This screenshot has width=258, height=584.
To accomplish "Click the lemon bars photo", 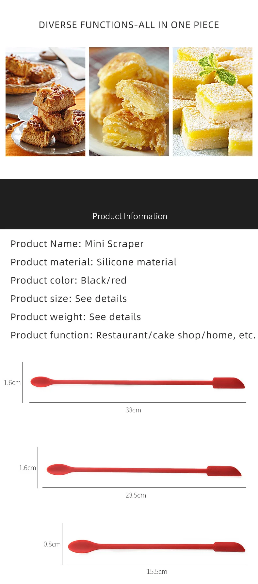I will tap(213, 102).
